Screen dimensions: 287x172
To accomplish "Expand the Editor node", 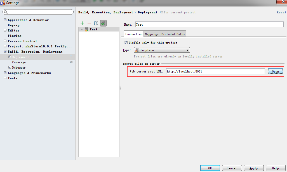I will [5, 30].
